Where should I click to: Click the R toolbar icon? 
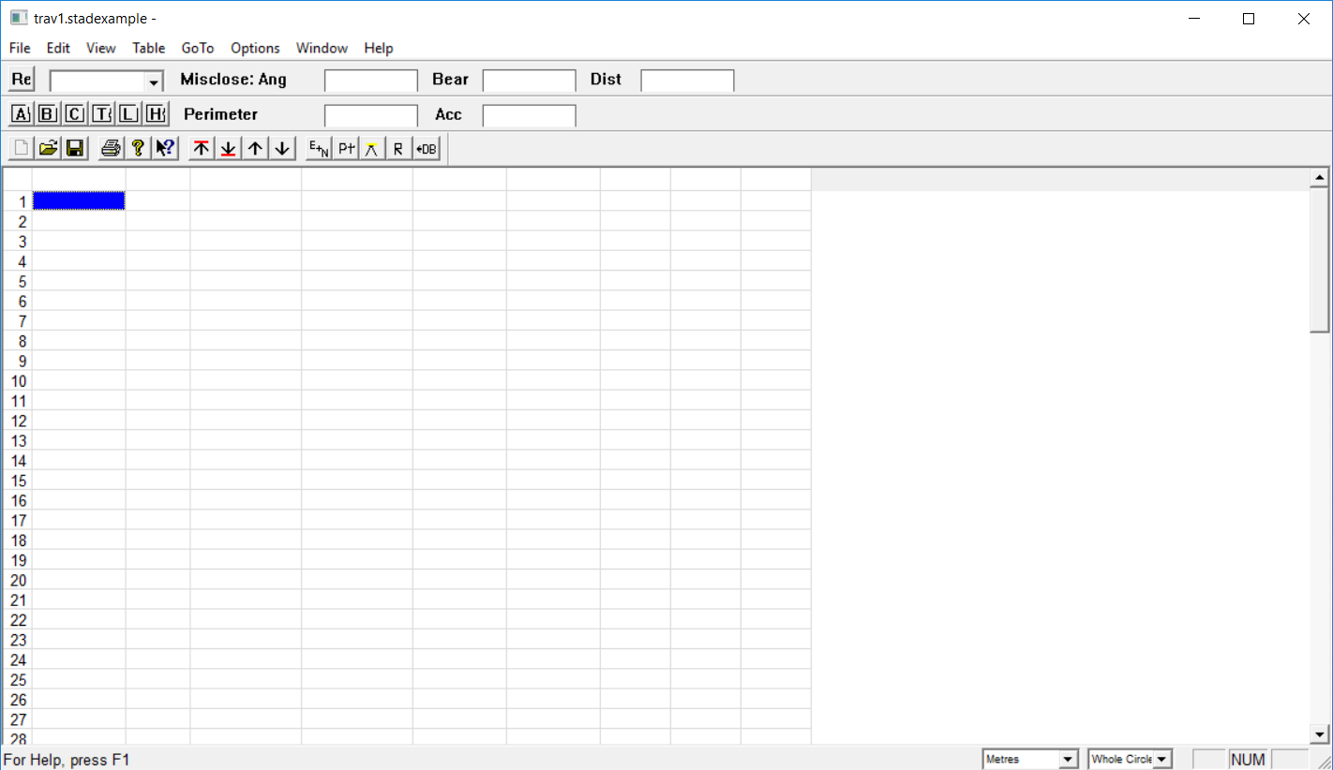(398, 148)
